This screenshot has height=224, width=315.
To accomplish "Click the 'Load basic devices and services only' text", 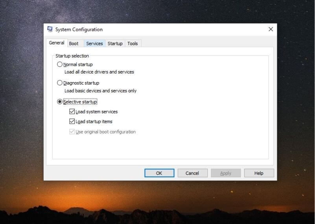I will point(100,91).
